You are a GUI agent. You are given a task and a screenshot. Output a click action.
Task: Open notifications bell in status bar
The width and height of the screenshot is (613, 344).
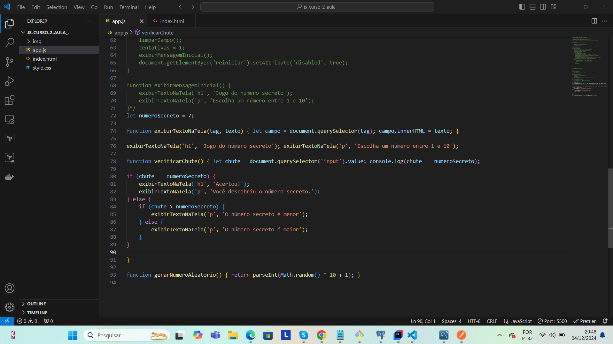click(605, 321)
